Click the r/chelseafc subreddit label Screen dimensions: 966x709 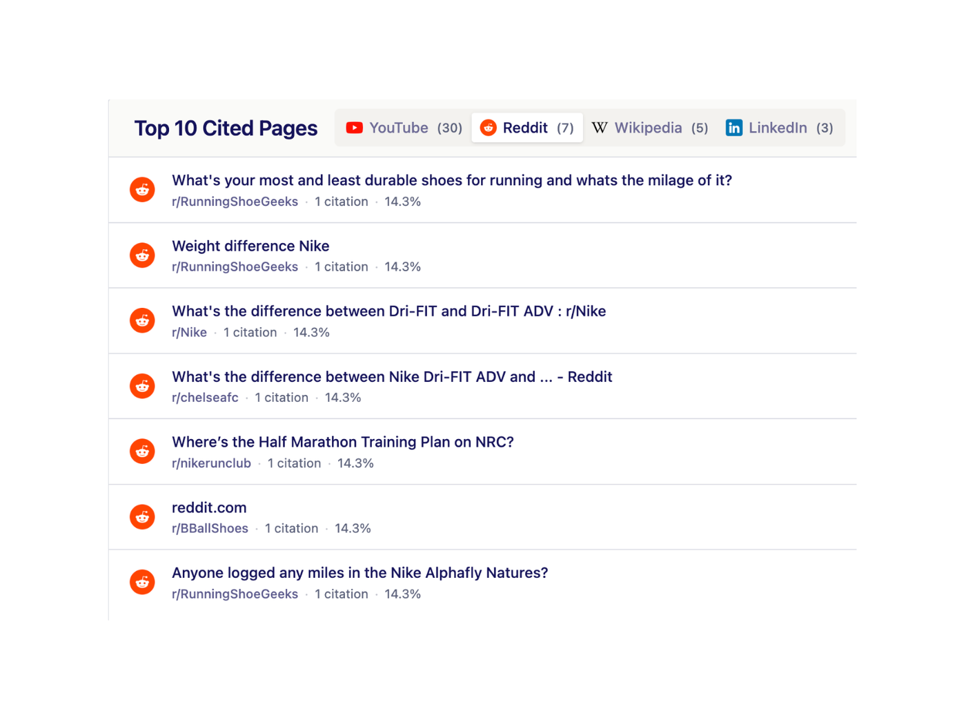205,398
